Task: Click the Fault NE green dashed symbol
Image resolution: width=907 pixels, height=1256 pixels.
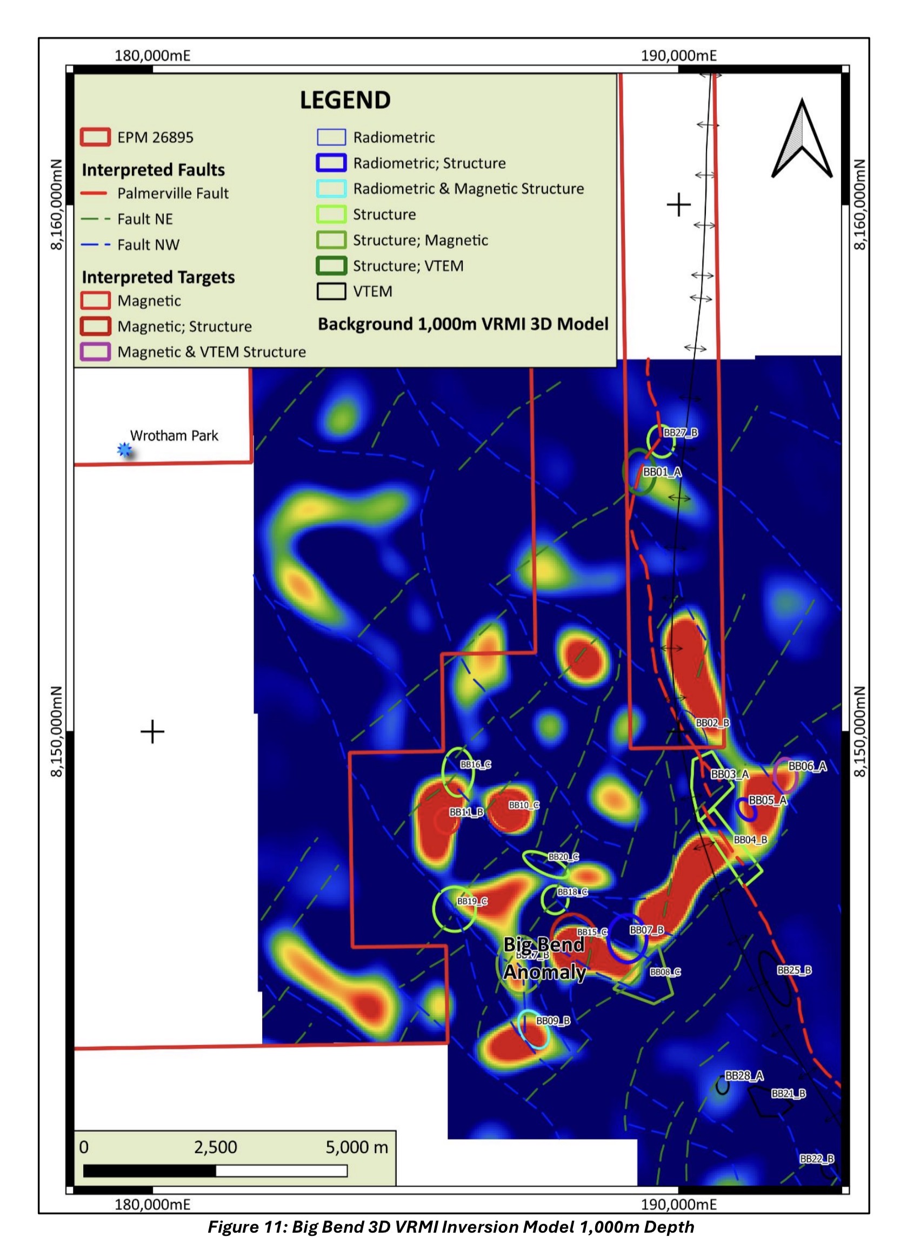Action: (x=95, y=219)
